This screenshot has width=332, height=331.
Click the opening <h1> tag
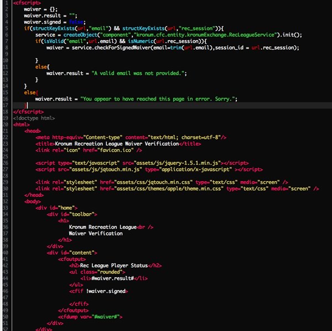pos(63,221)
